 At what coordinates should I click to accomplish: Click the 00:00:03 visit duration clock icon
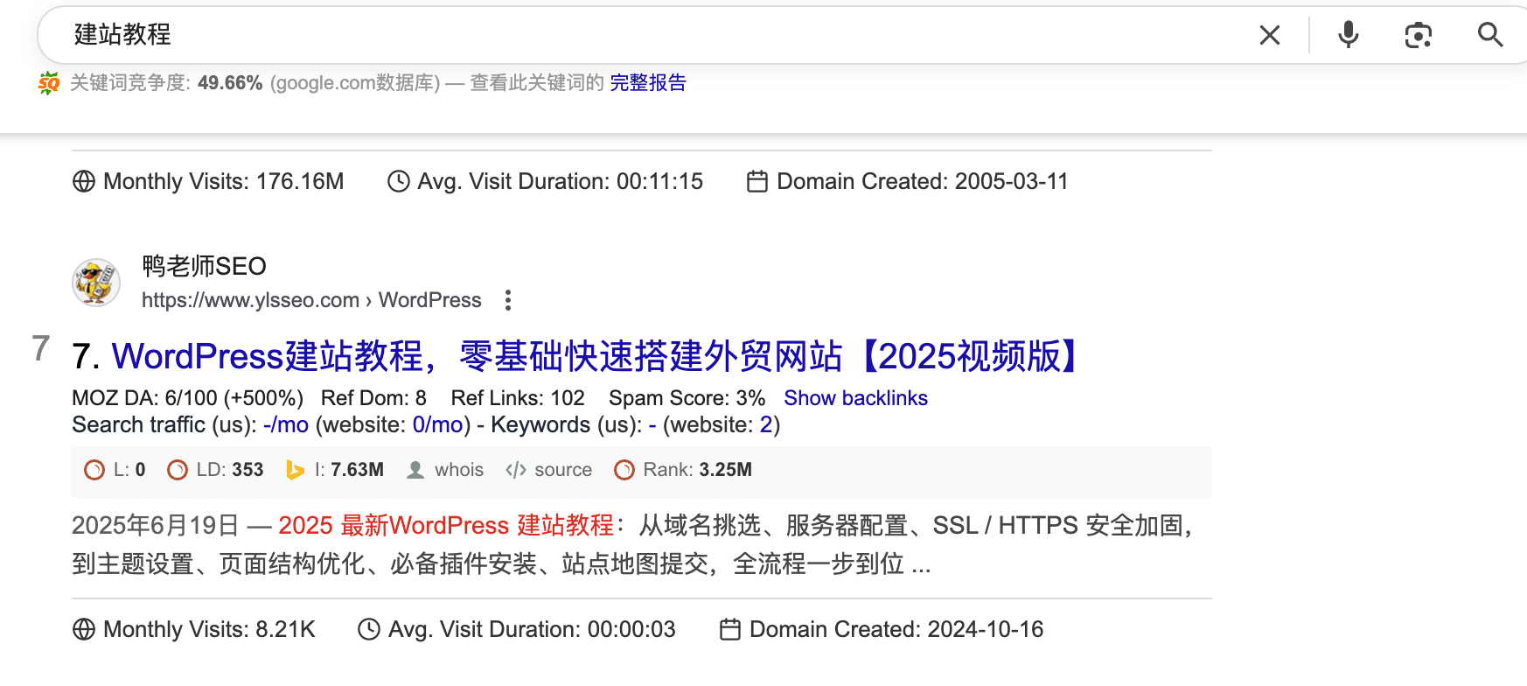[x=369, y=629]
